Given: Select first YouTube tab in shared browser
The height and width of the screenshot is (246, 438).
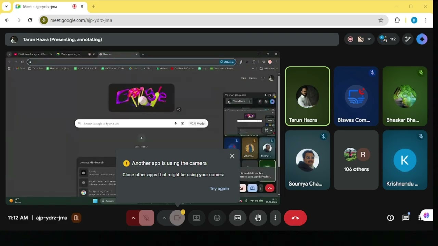Looking at the screenshot, I should click(33, 54).
